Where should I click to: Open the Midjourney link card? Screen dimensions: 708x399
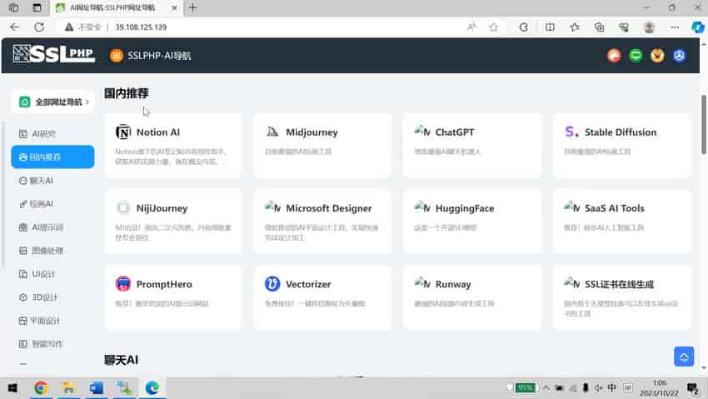(x=322, y=145)
